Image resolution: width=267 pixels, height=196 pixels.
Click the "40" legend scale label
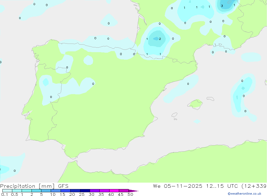pos(111,194)
